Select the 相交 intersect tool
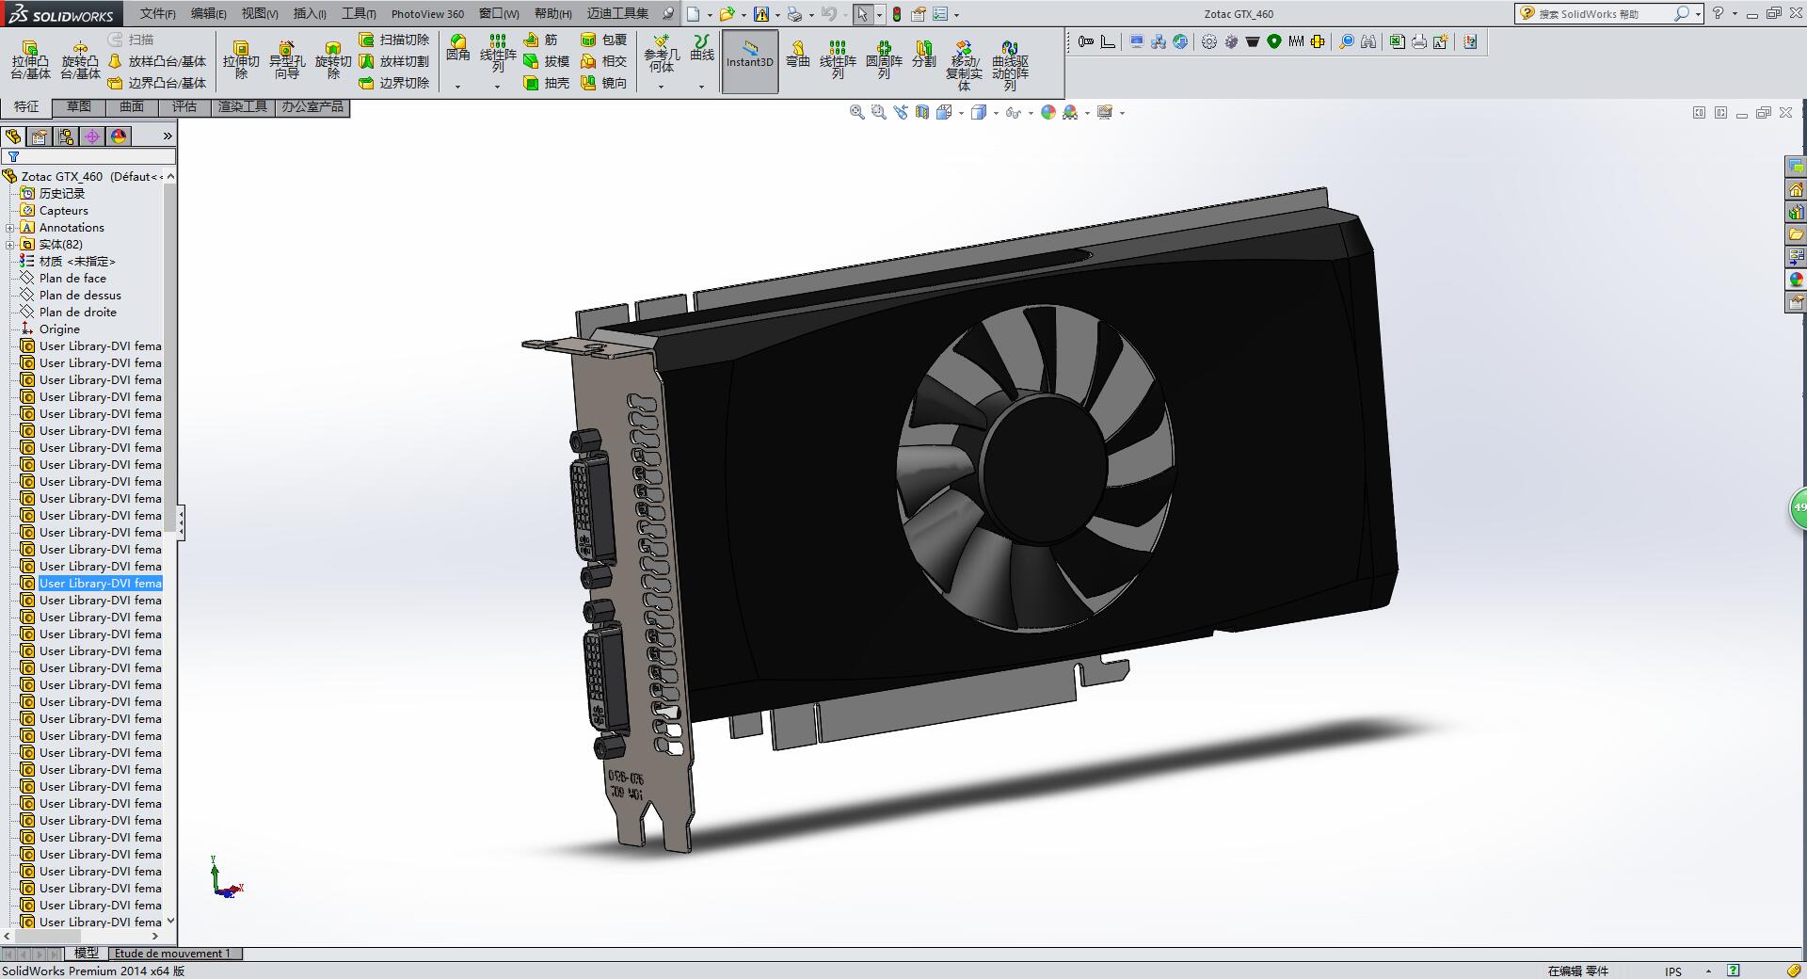This screenshot has height=979, width=1807. (604, 61)
